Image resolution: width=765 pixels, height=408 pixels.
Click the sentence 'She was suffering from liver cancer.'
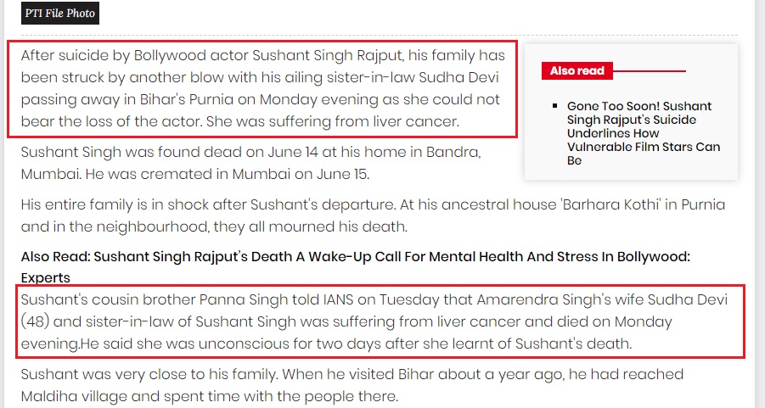(x=333, y=121)
